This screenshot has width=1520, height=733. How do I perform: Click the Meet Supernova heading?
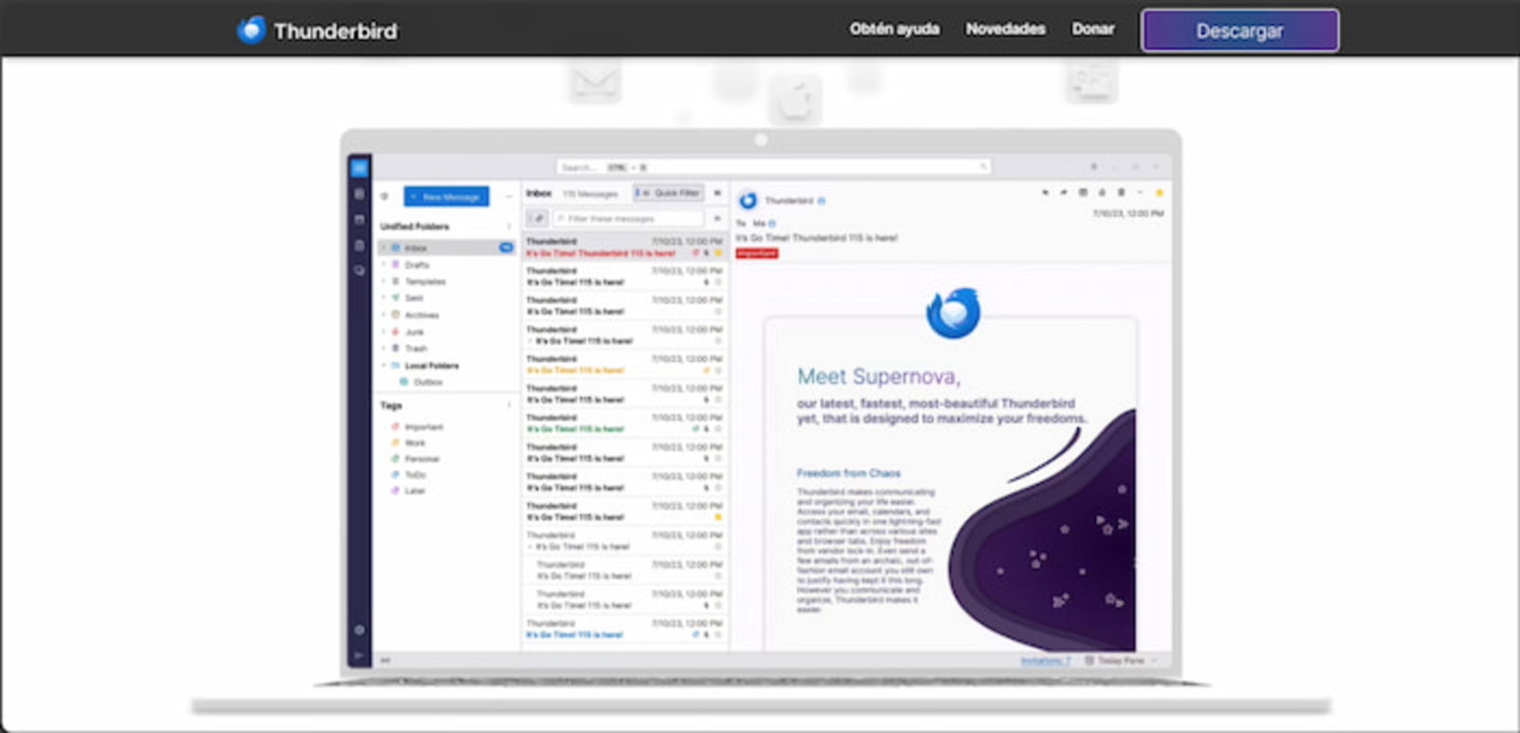[x=879, y=377]
